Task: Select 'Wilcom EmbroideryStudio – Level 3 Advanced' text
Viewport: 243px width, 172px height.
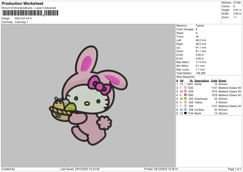Action: point(29,8)
